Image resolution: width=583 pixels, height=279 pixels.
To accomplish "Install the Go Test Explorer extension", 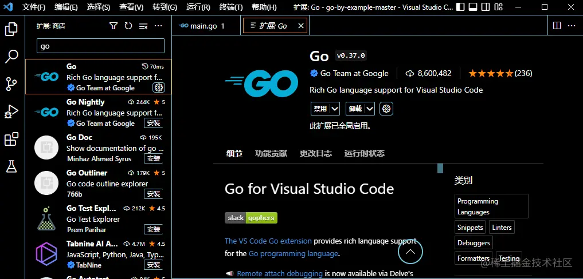I will (154, 229).
